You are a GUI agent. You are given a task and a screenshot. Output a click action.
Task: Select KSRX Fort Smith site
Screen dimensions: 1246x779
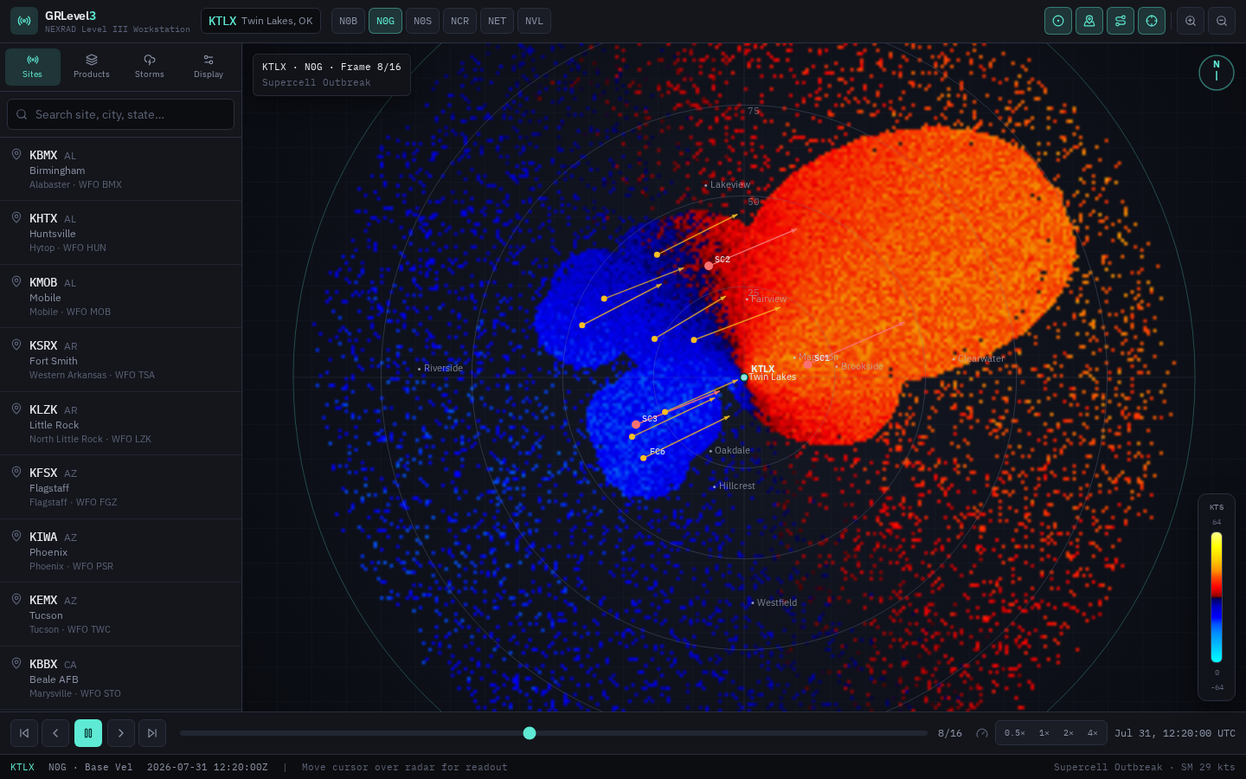pos(121,359)
